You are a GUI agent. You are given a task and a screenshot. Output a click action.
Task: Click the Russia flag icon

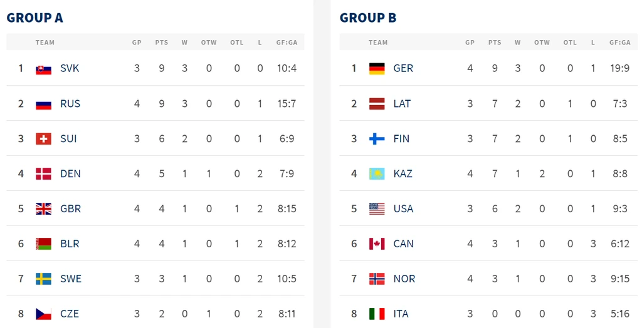43,104
